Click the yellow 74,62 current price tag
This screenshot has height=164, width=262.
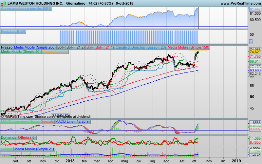(254, 52)
